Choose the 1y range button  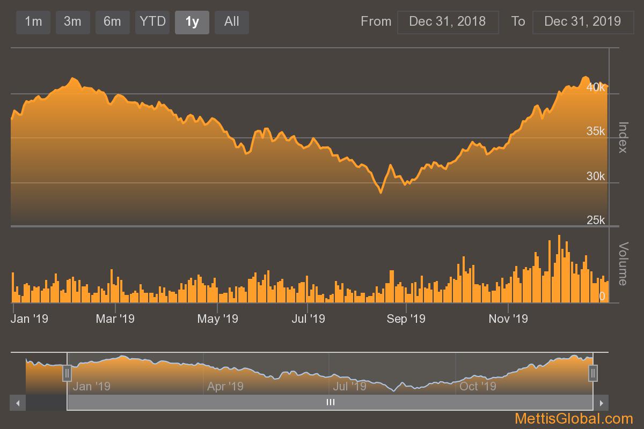192,22
